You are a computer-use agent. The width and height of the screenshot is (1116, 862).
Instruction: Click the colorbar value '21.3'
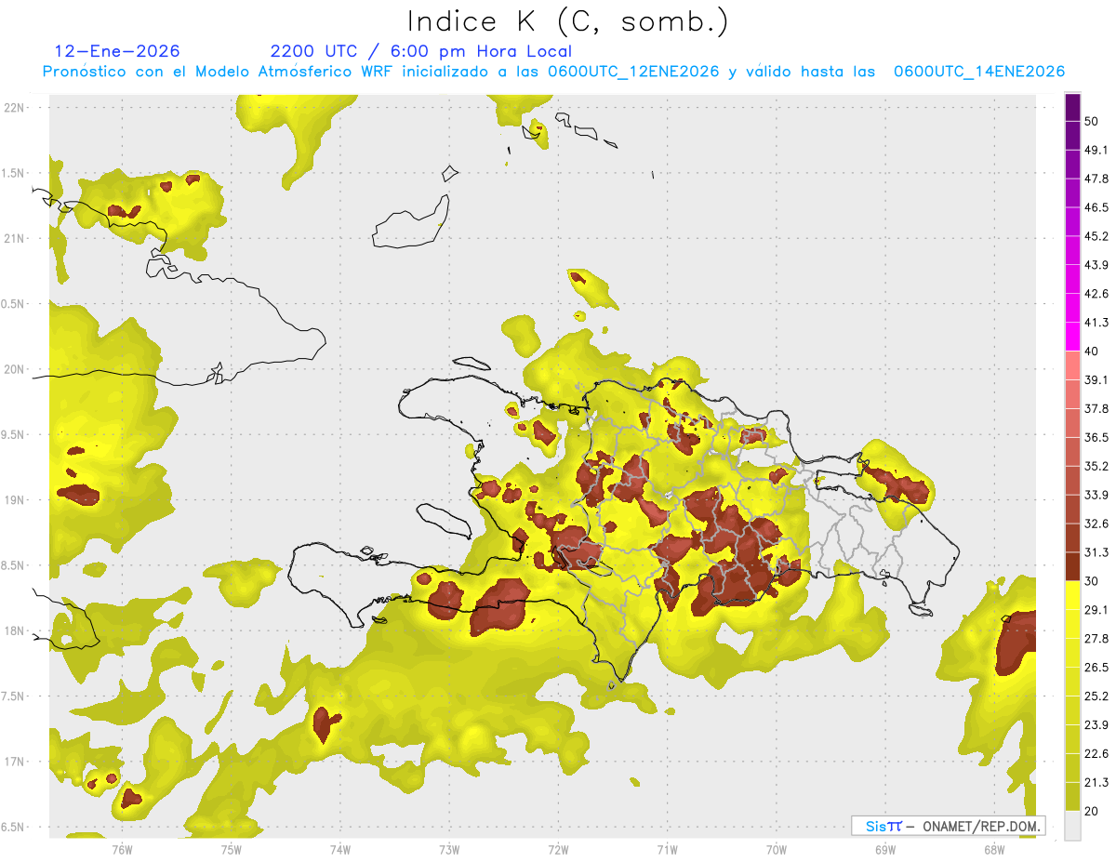click(x=1096, y=783)
